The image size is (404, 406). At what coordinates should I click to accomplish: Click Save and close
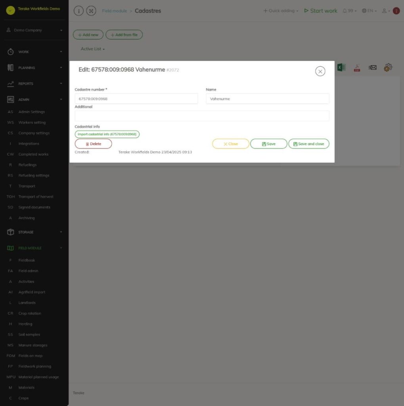coord(309,144)
